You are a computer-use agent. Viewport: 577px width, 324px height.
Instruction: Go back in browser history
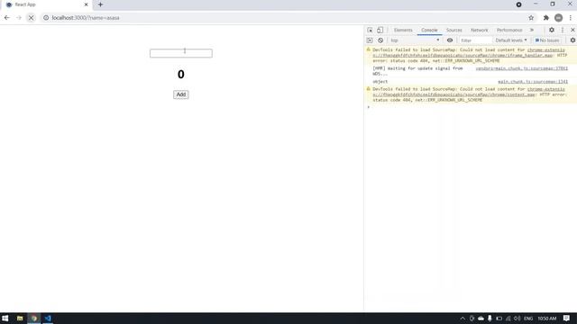point(7,18)
